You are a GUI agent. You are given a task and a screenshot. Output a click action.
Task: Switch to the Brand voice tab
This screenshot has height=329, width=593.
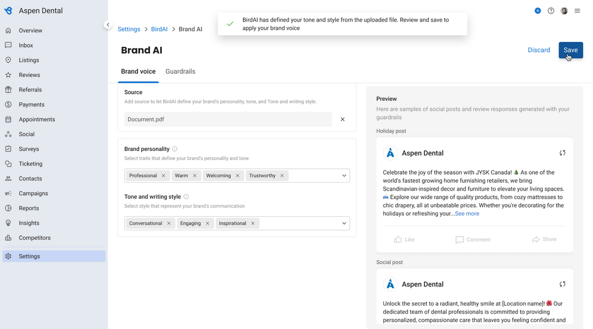click(x=138, y=71)
